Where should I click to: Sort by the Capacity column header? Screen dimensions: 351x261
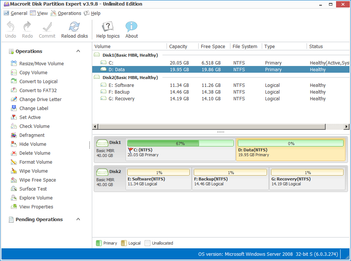(183, 46)
